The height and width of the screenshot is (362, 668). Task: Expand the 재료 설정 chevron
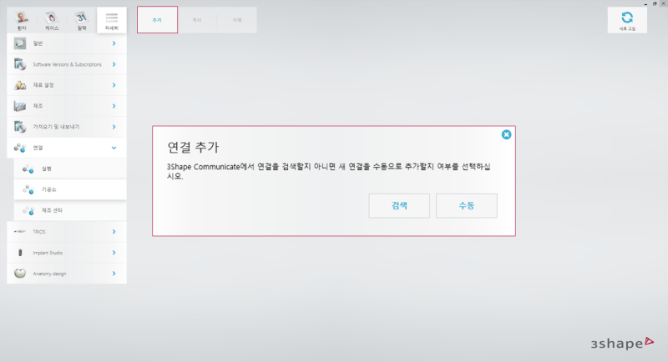(114, 85)
